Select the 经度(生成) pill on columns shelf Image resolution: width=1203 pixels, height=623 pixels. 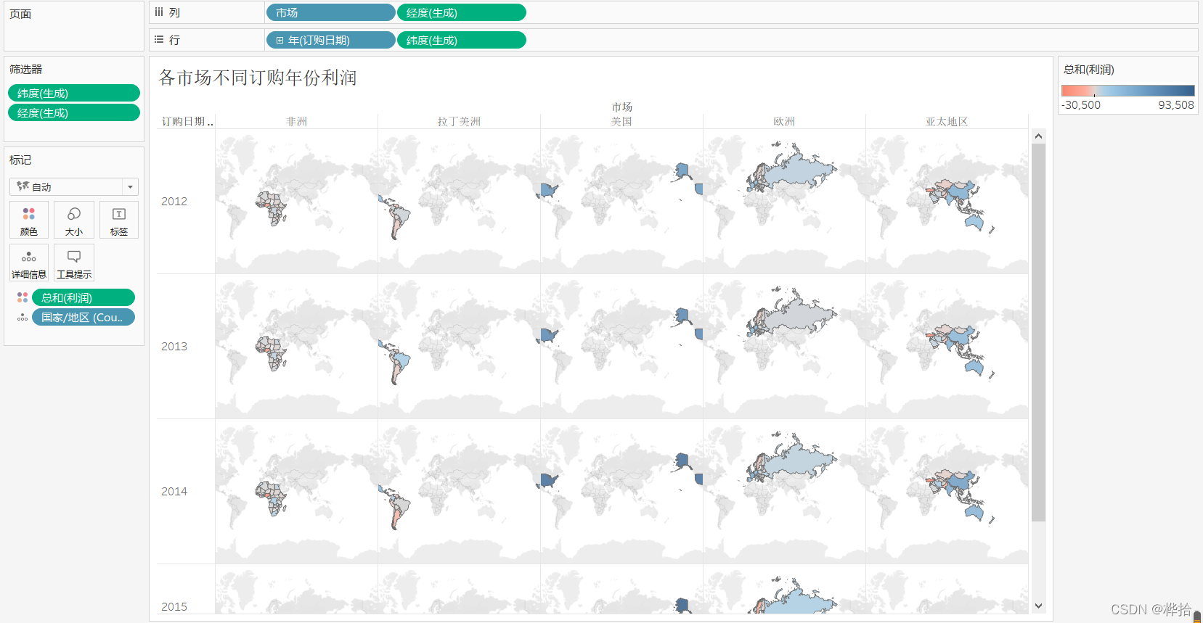point(462,12)
